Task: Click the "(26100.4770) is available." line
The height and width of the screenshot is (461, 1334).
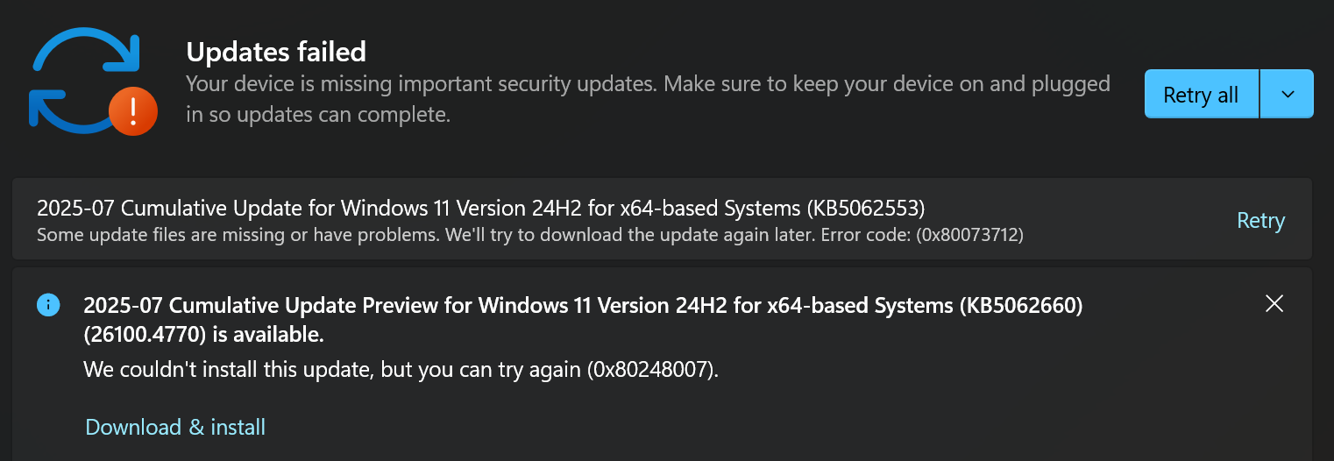Action: 203,335
